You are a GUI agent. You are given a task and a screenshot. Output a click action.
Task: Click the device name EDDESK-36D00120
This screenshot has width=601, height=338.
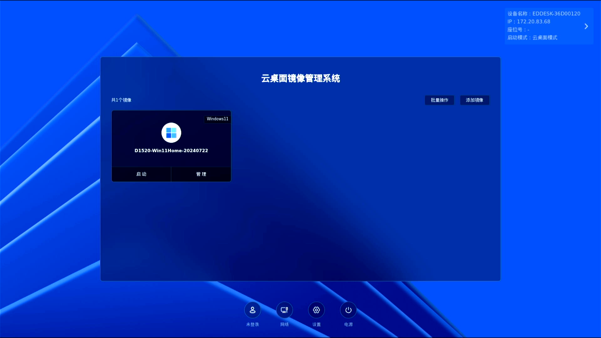pos(556,14)
